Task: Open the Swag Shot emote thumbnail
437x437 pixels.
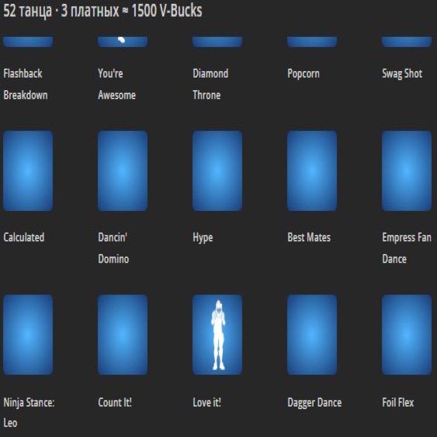Action: tap(406, 40)
